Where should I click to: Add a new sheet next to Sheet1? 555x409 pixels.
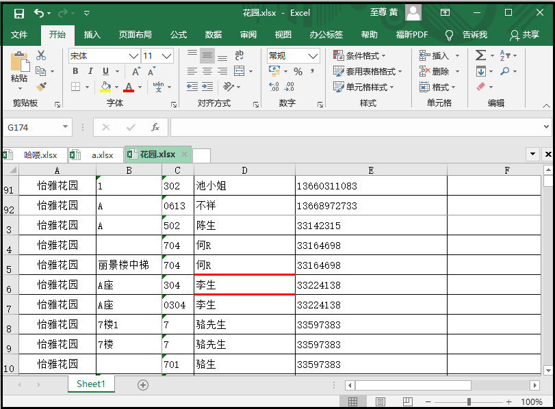143,384
